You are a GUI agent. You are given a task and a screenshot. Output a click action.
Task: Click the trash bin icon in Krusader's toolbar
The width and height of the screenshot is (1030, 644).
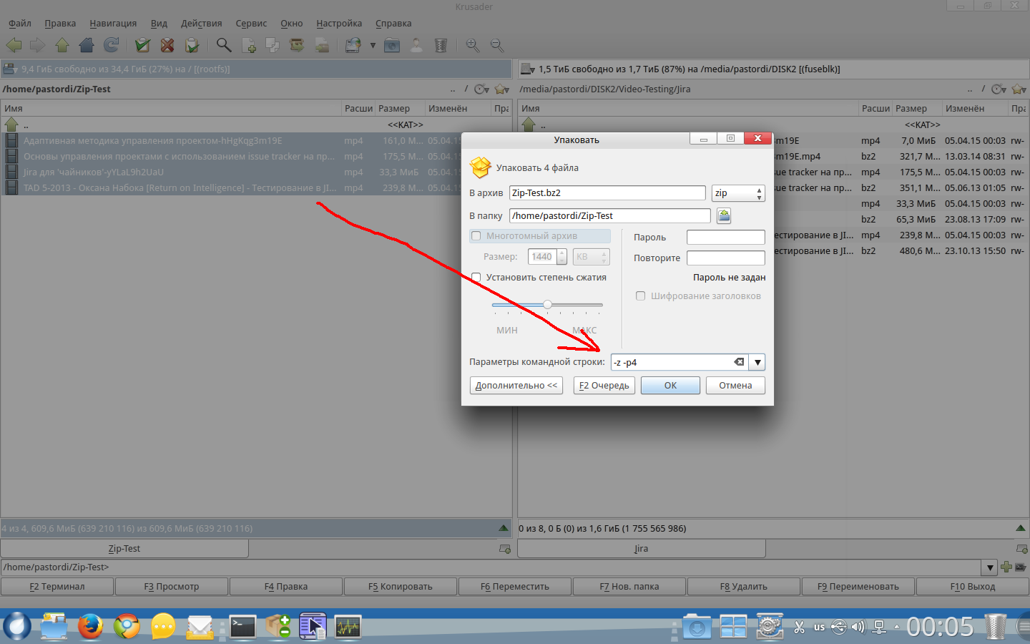[x=441, y=45]
